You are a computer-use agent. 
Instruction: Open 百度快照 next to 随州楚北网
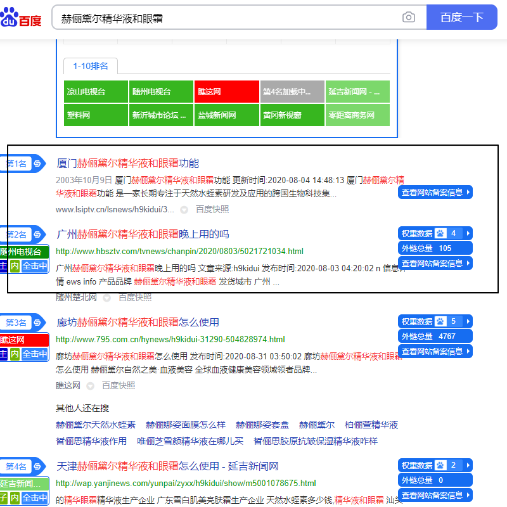tap(135, 297)
